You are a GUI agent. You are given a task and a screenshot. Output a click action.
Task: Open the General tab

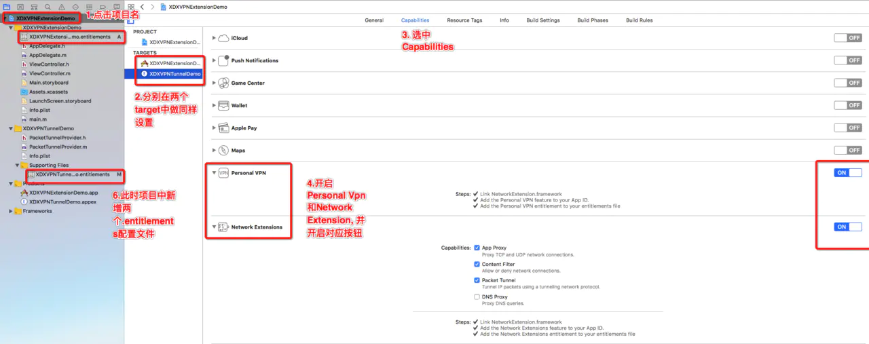tap(374, 20)
